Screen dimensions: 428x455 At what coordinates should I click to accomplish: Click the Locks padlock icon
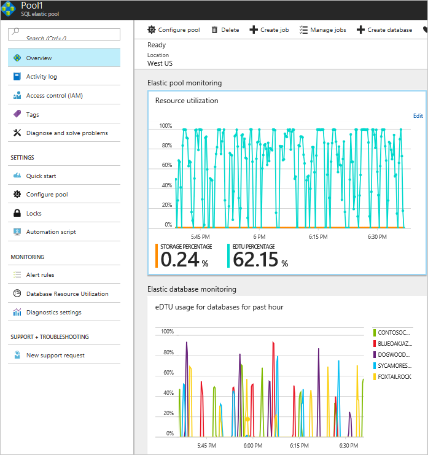click(17, 213)
